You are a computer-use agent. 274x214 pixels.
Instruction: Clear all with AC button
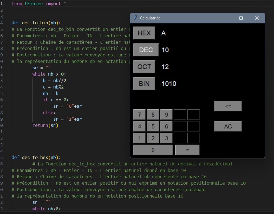[x=228, y=126]
